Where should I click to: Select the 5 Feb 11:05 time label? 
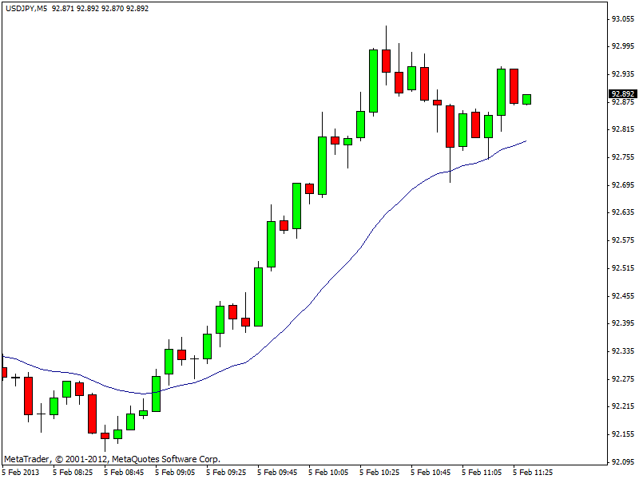(482, 472)
